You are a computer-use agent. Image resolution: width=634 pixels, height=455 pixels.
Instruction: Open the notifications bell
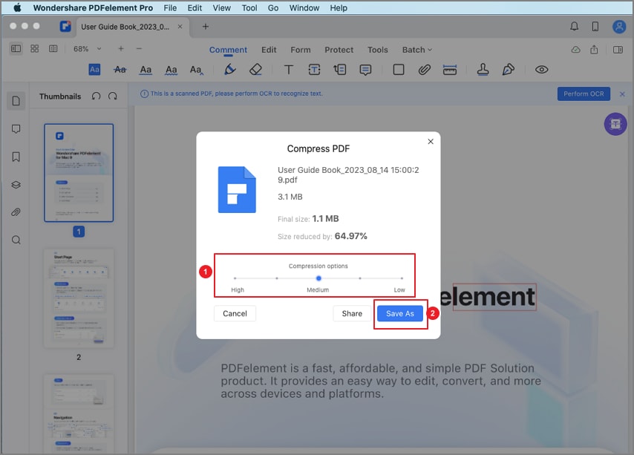(x=574, y=27)
